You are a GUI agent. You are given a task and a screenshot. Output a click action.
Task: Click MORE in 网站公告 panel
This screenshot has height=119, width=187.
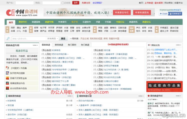[179, 45]
